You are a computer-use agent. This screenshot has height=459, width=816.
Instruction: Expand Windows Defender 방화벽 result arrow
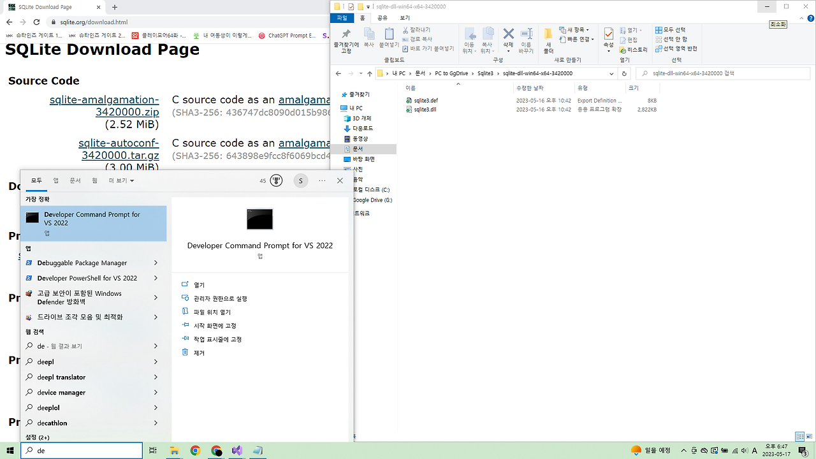pyautogui.click(x=156, y=298)
